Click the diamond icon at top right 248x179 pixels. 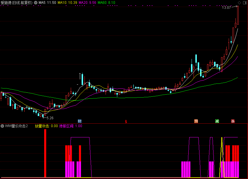point(239,3)
